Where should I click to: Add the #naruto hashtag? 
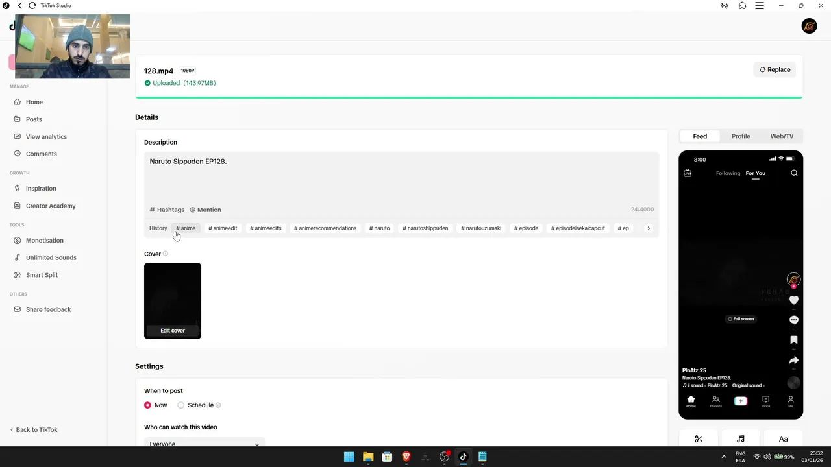pyautogui.click(x=380, y=228)
